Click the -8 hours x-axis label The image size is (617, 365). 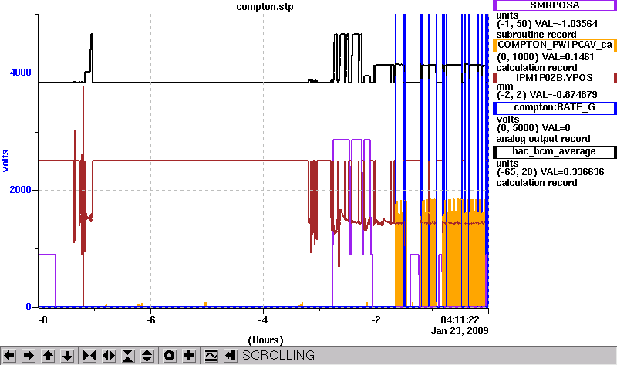[42, 319]
